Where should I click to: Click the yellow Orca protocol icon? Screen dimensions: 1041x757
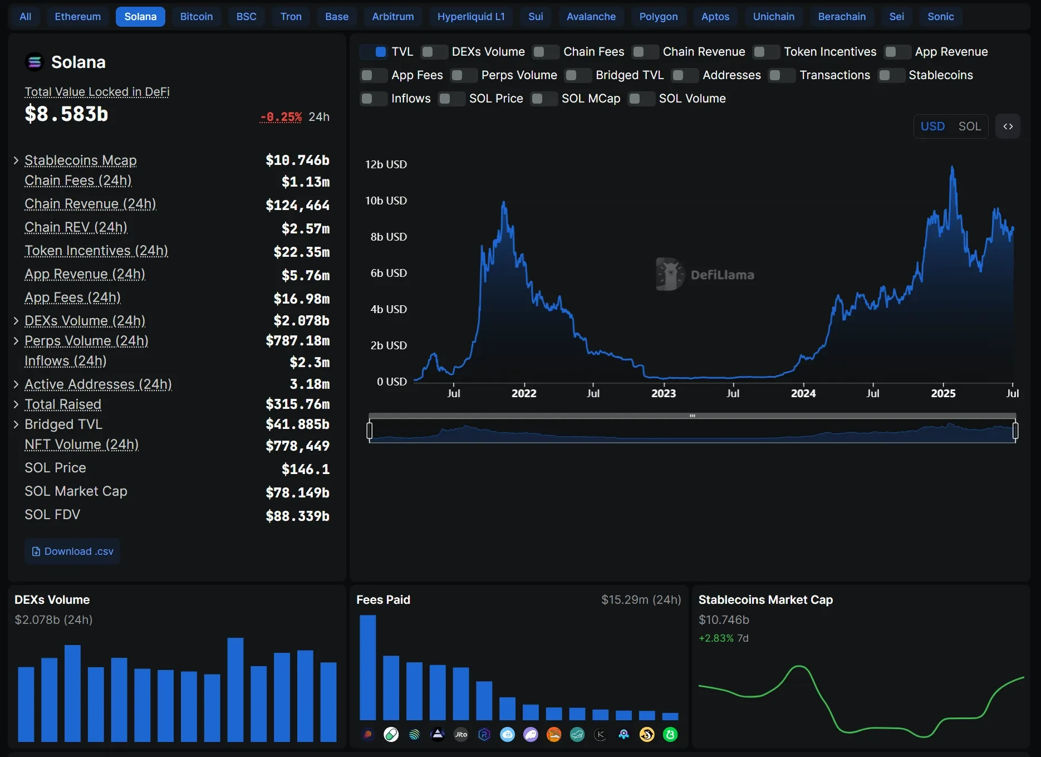click(x=647, y=735)
